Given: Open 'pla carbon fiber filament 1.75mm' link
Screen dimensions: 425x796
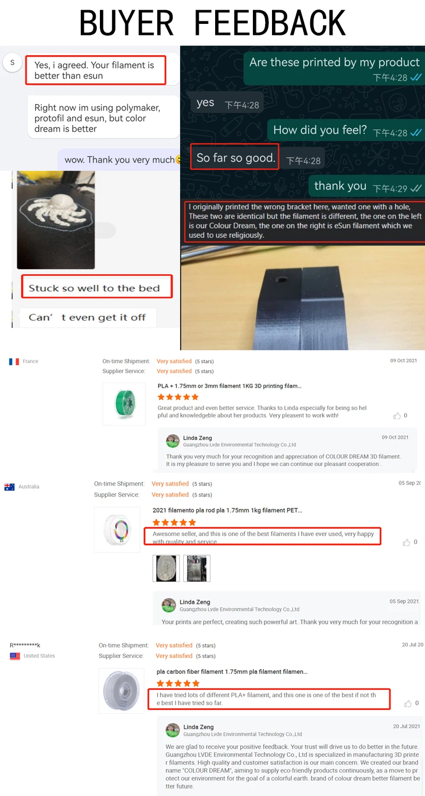Looking at the screenshot, I should [x=232, y=672].
